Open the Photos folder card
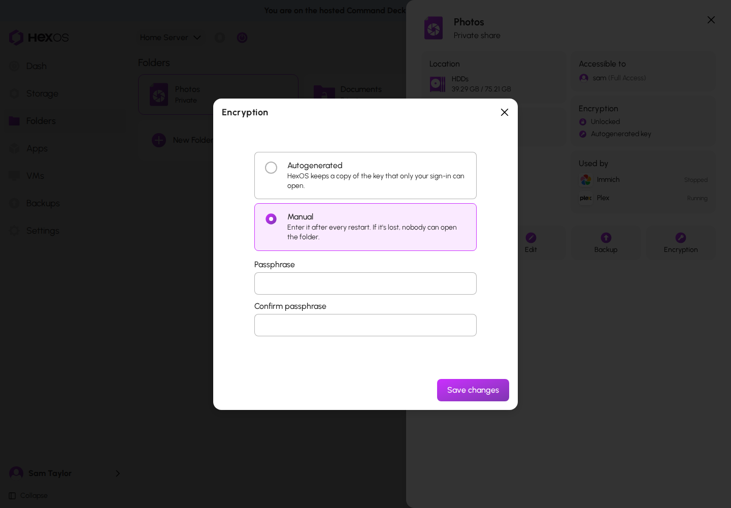731x508 pixels. coord(218,94)
